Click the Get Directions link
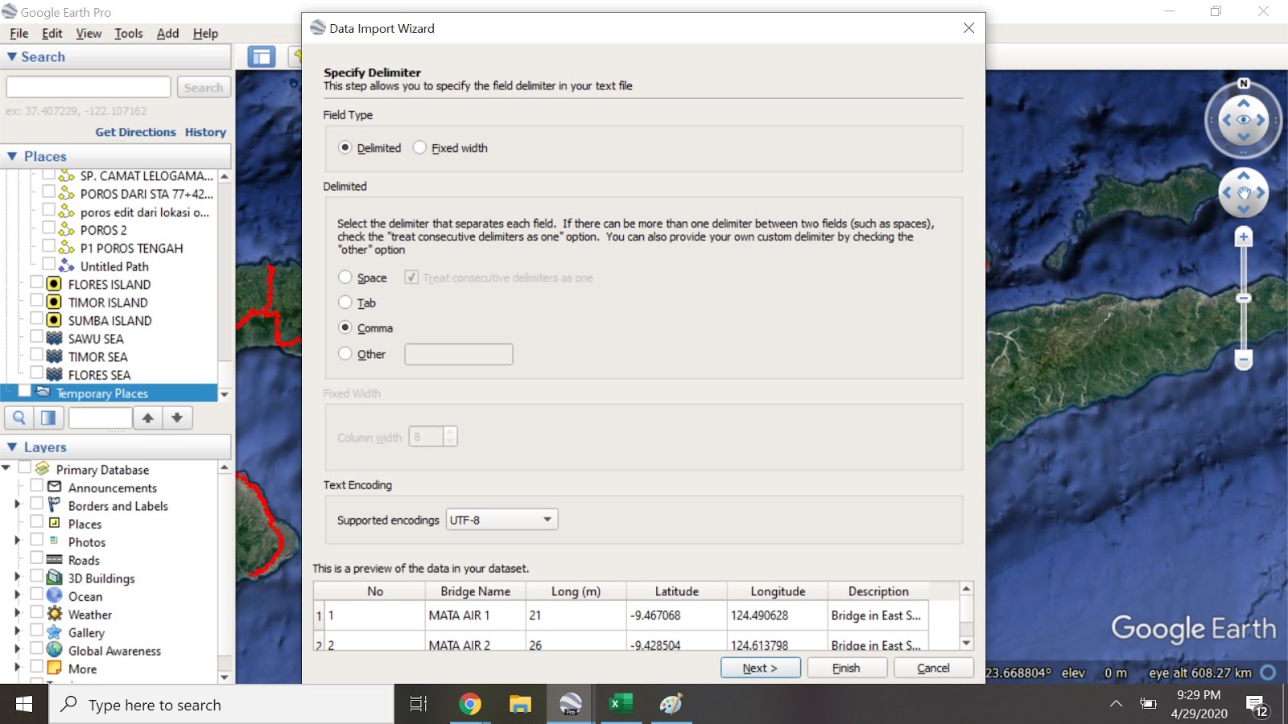The width and height of the screenshot is (1288, 724). (x=135, y=132)
